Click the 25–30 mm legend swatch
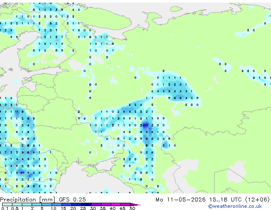Screen dimensions: 271x210 point(86,204)
